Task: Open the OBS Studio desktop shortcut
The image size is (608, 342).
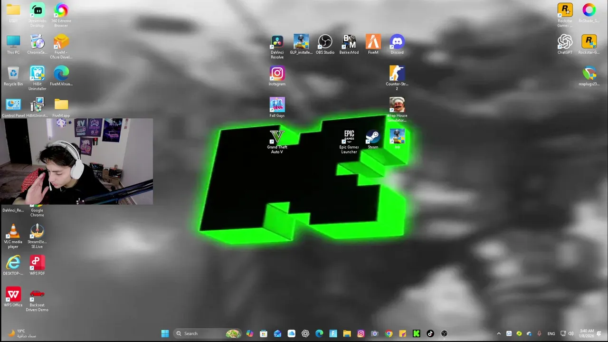Action: 325,45
